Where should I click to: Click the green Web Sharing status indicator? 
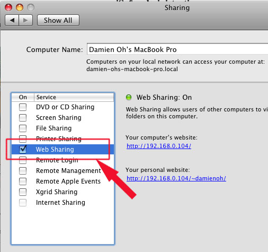129,97
